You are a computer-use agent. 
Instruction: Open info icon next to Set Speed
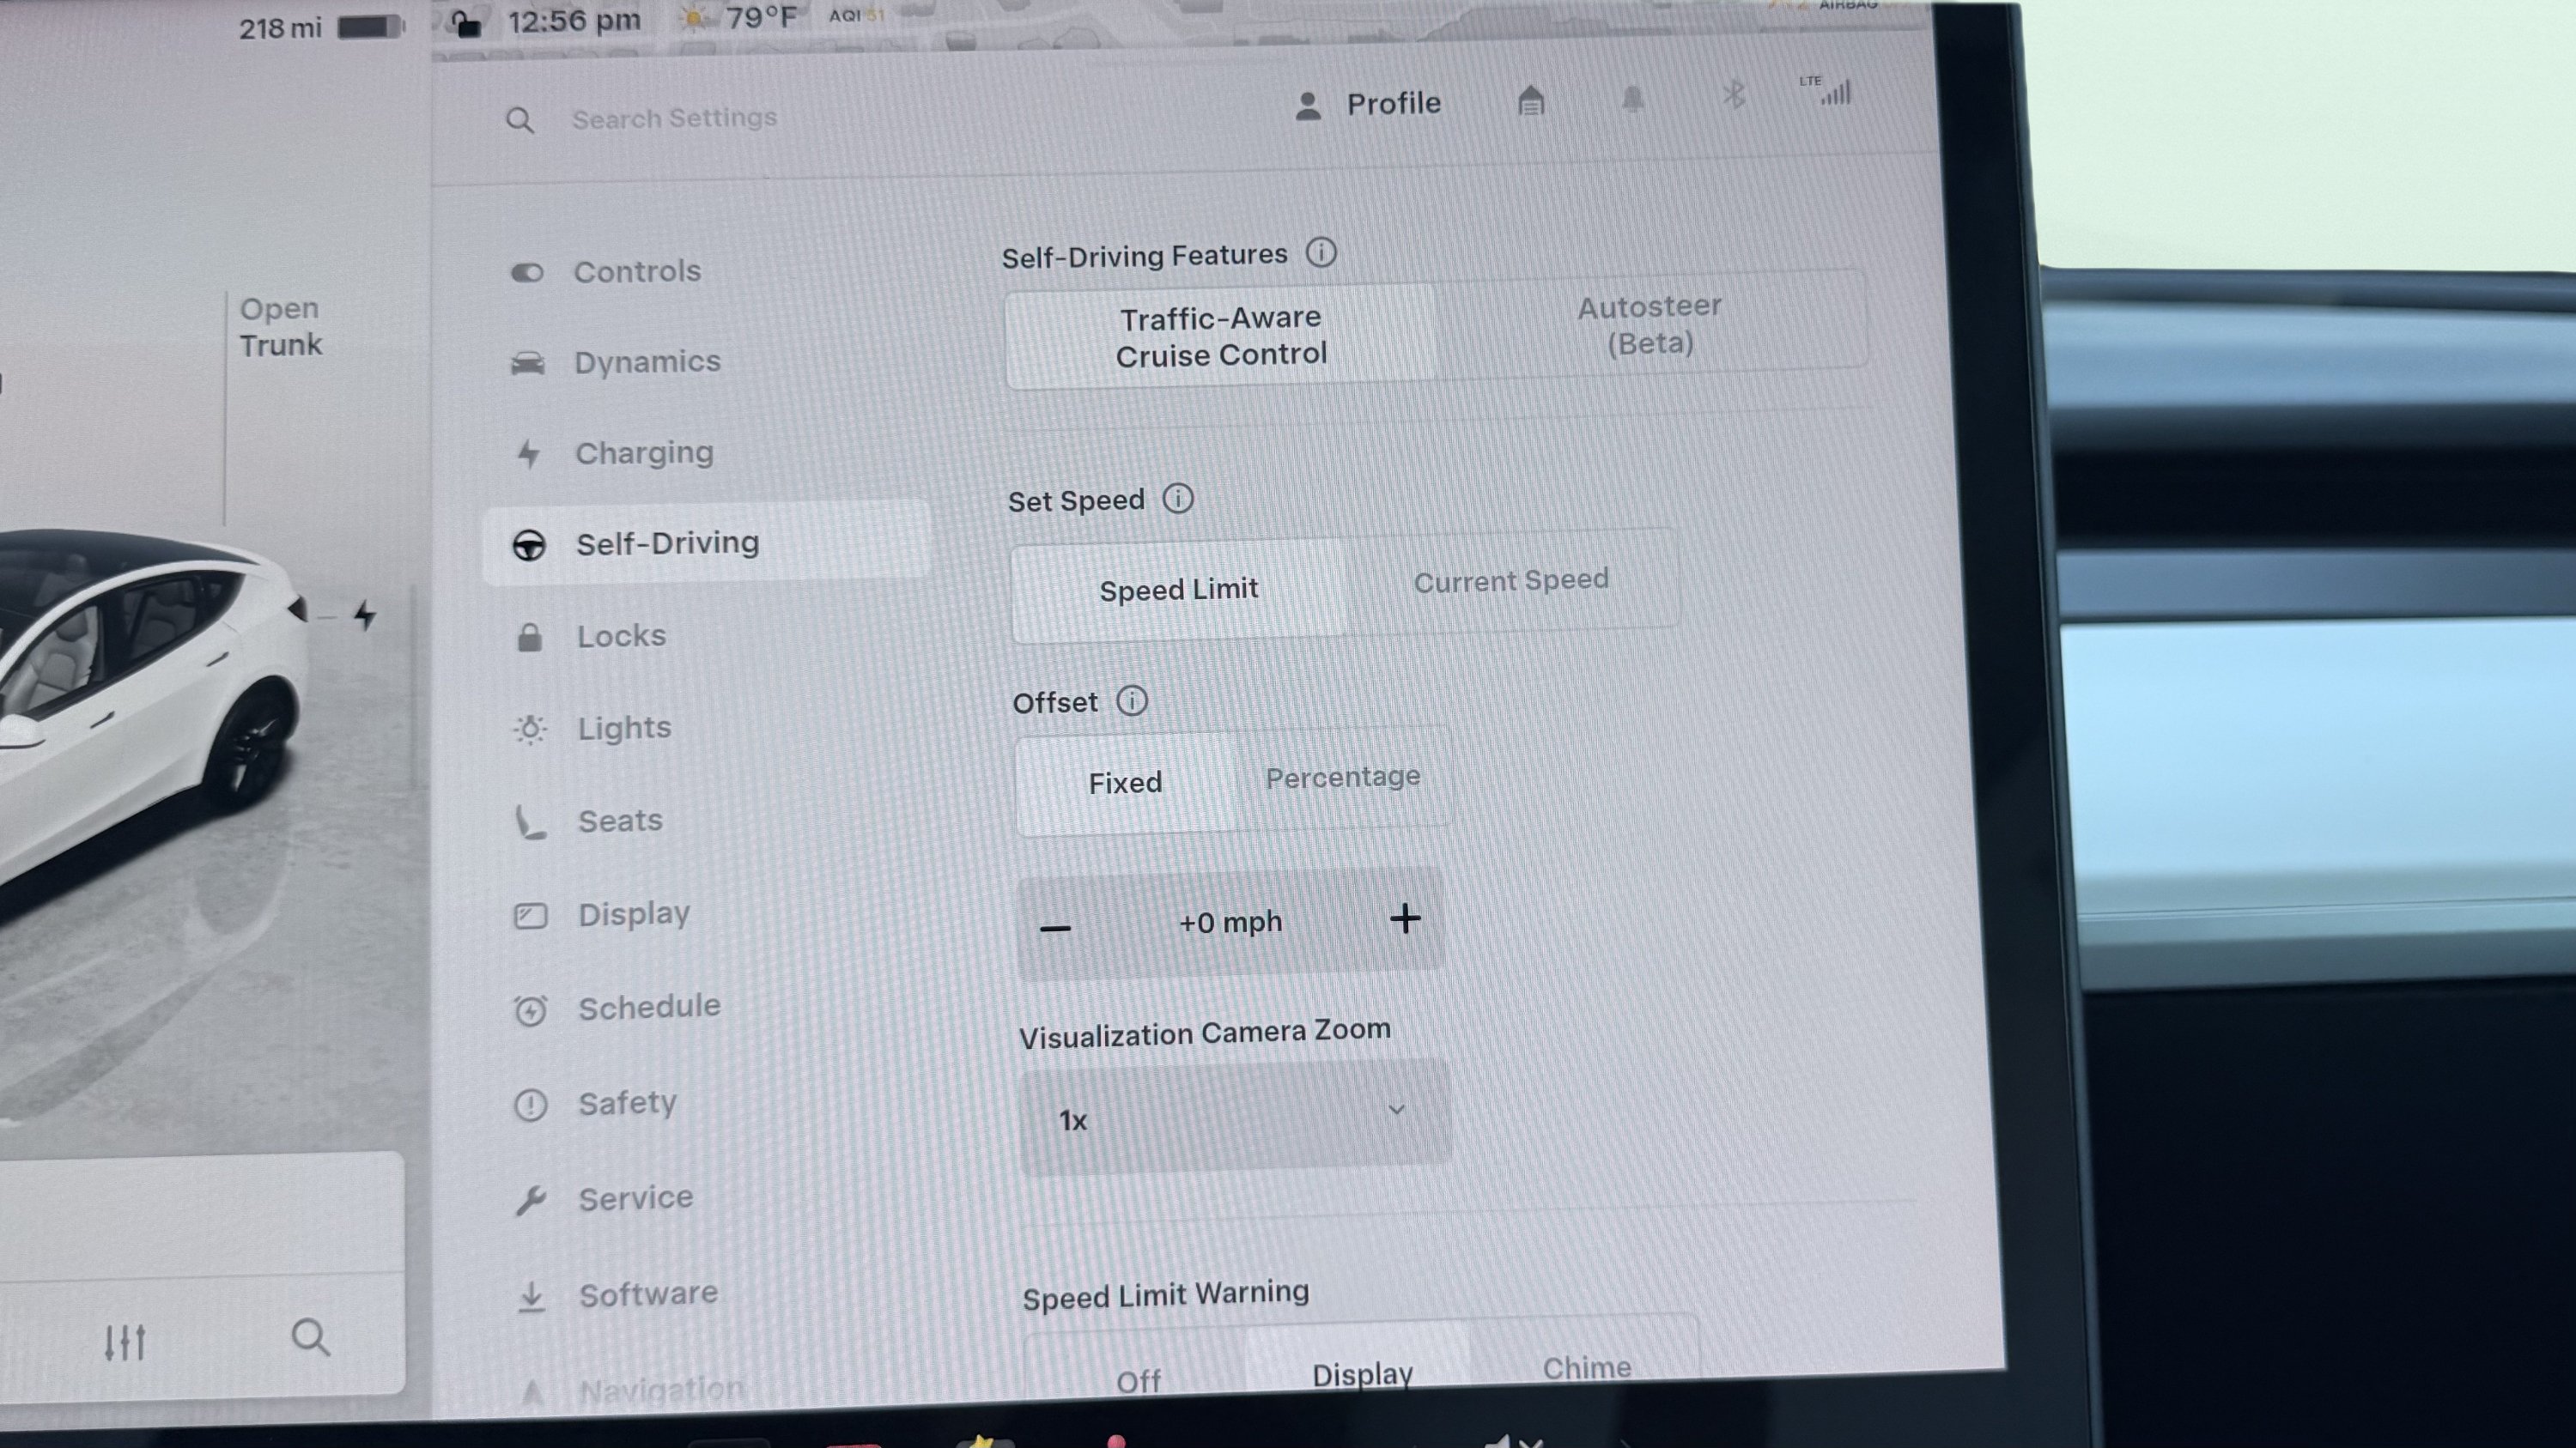click(x=1178, y=498)
